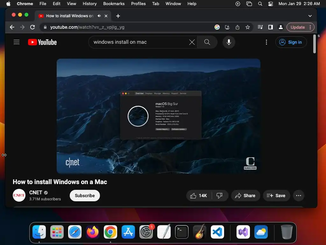Open the Trash in the Dock
Viewport: 326px width, 245px height.
287,232
